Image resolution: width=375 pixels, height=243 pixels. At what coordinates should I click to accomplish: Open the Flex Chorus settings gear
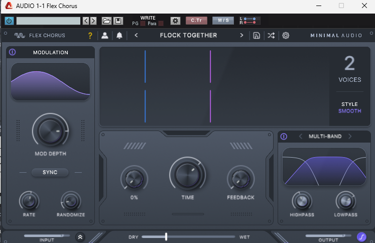click(x=286, y=36)
